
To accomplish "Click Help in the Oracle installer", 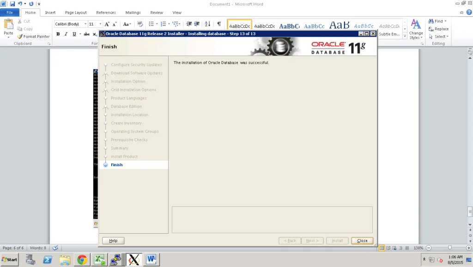I will click(x=113, y=241).
